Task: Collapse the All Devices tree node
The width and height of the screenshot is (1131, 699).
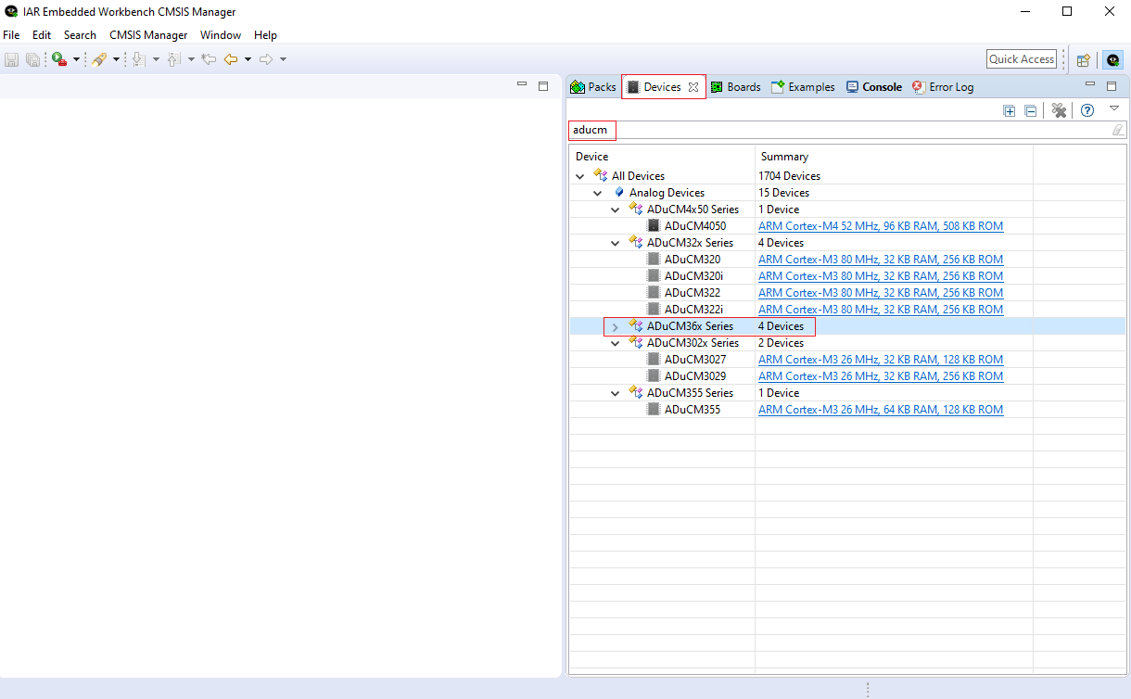Action: point(580,176)
